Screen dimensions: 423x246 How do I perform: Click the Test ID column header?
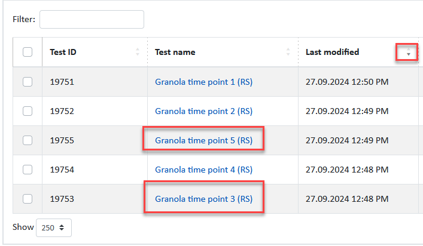click(x=95, y=52)
